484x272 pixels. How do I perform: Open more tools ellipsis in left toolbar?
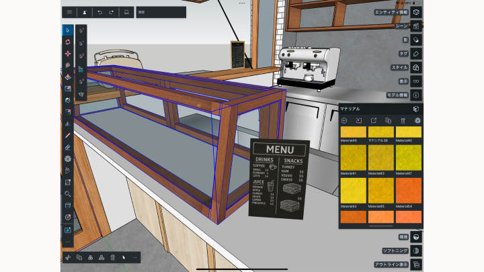(68, 242)
